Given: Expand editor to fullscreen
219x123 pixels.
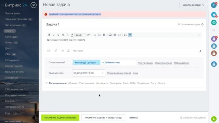Looking at the screenshot, I should coord(125,35).
